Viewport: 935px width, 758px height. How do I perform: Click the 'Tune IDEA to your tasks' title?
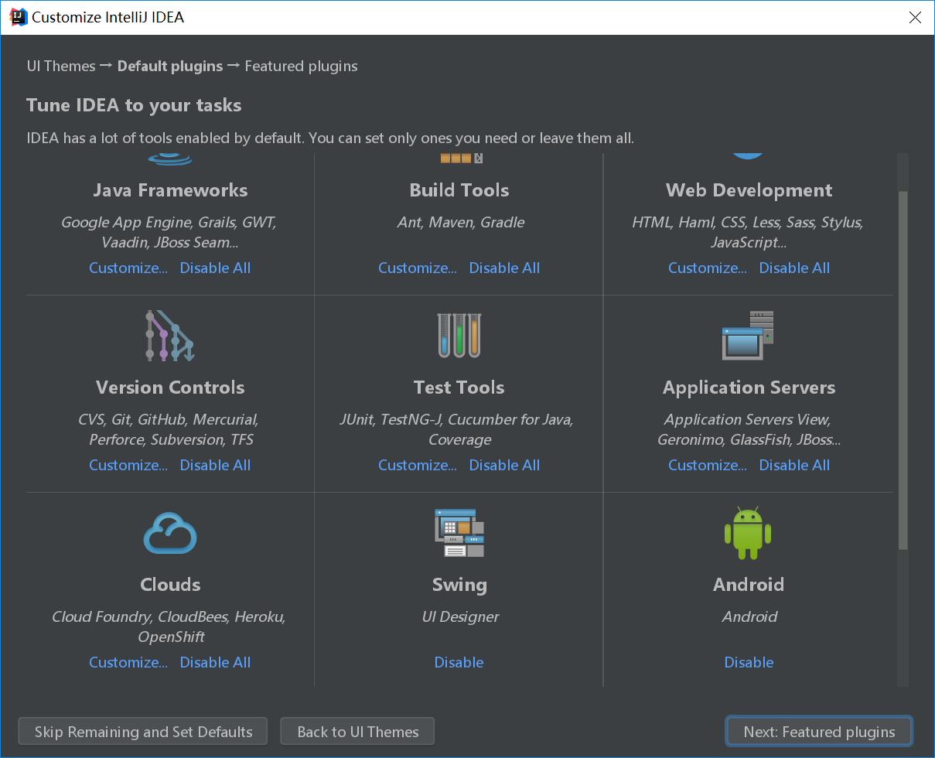click(x=134, y=105)
